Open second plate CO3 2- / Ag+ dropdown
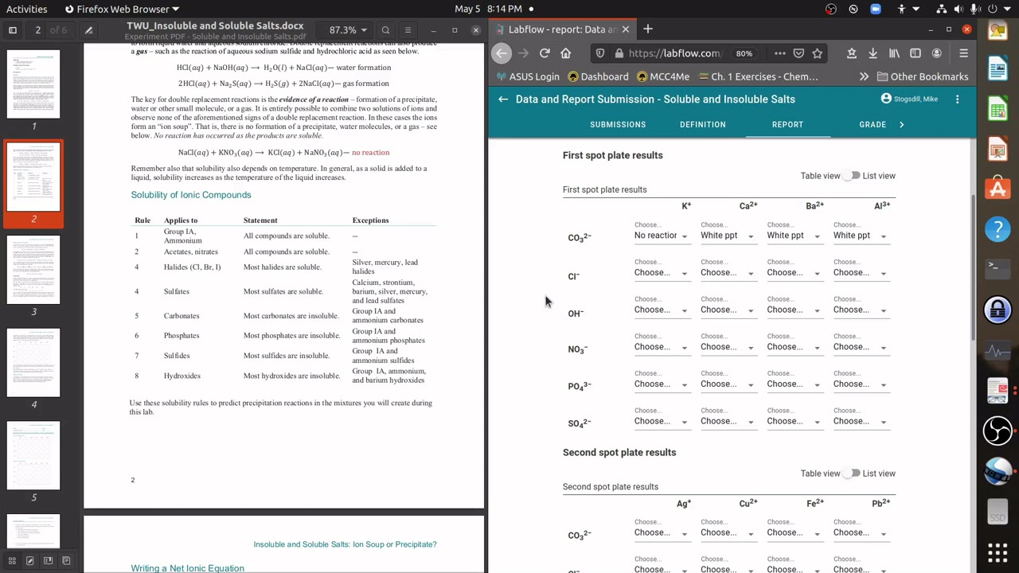The image size is (1019, 573). click(661, 533)
